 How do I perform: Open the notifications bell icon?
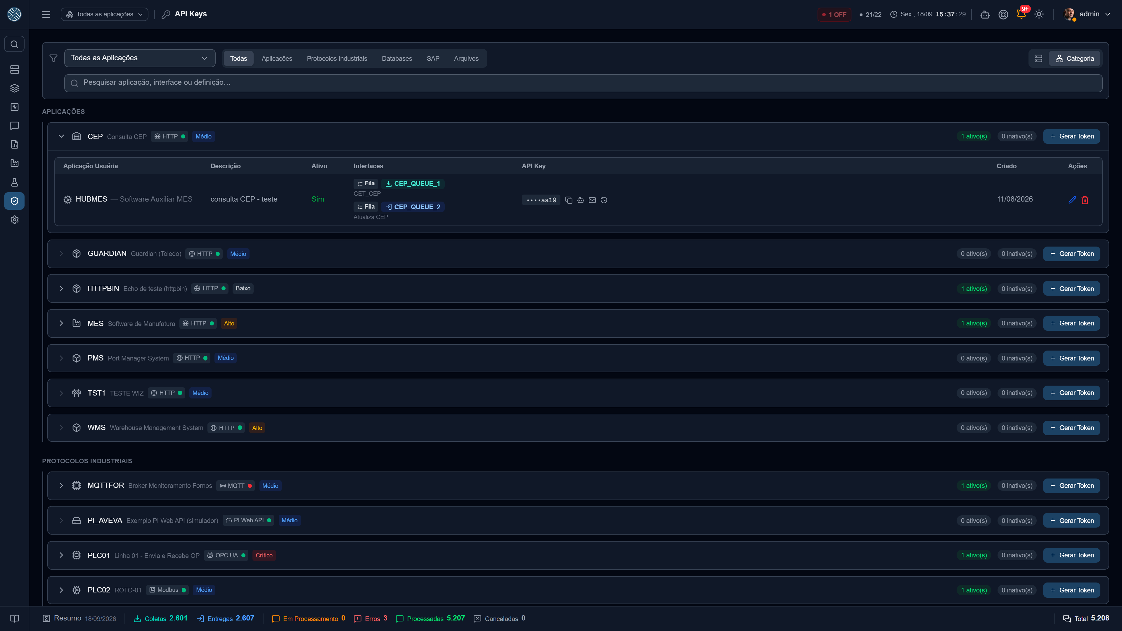(1021, 14)
